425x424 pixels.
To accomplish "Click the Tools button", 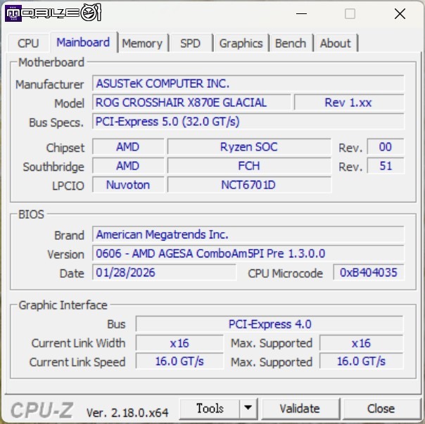I will (210, 409).
